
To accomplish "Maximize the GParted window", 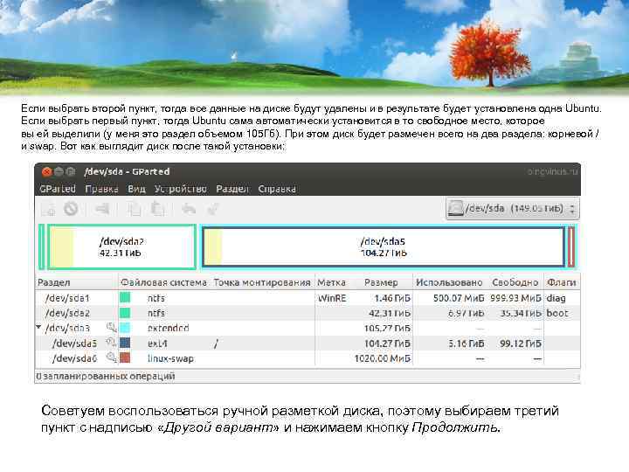I will (x=71, y=172).
